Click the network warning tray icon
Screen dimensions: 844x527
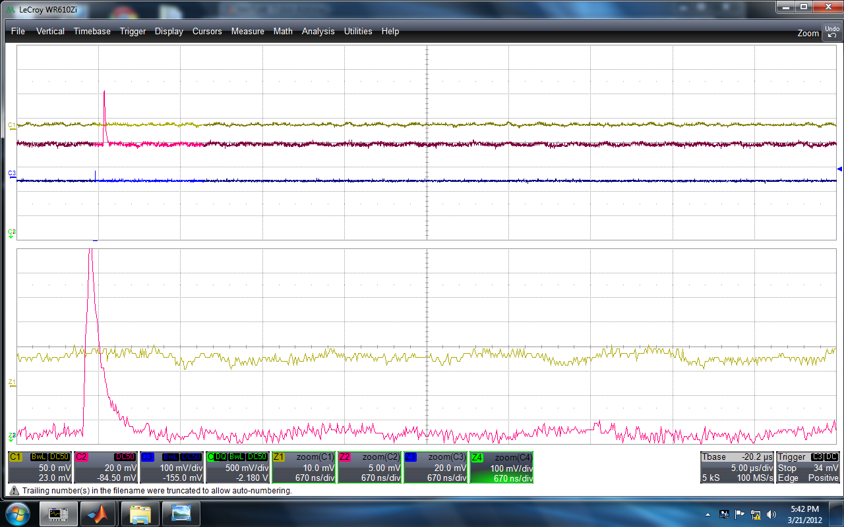[756, 514]
